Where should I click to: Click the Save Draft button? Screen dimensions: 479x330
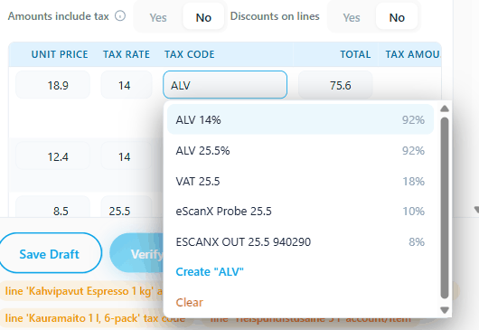pos(50,253)
